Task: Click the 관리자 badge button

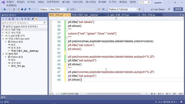Action: tap(178, 9)
